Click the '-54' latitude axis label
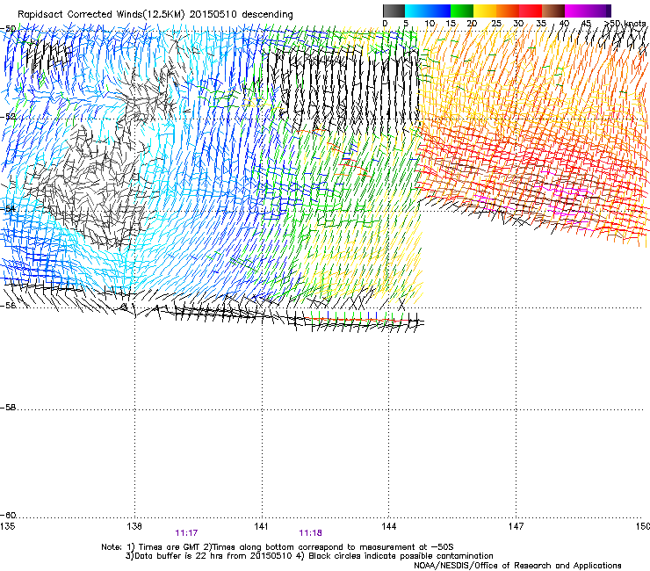 [x=8, y=209]
